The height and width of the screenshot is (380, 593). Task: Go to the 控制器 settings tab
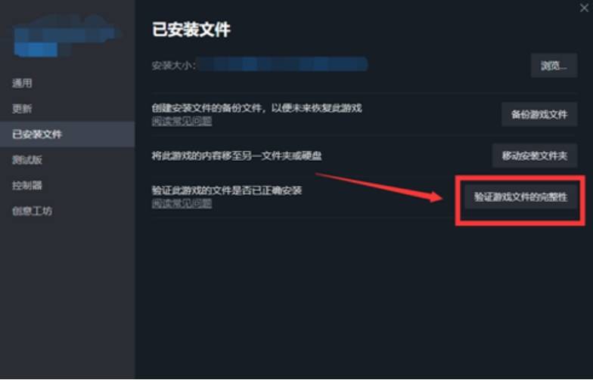[27, 186]
